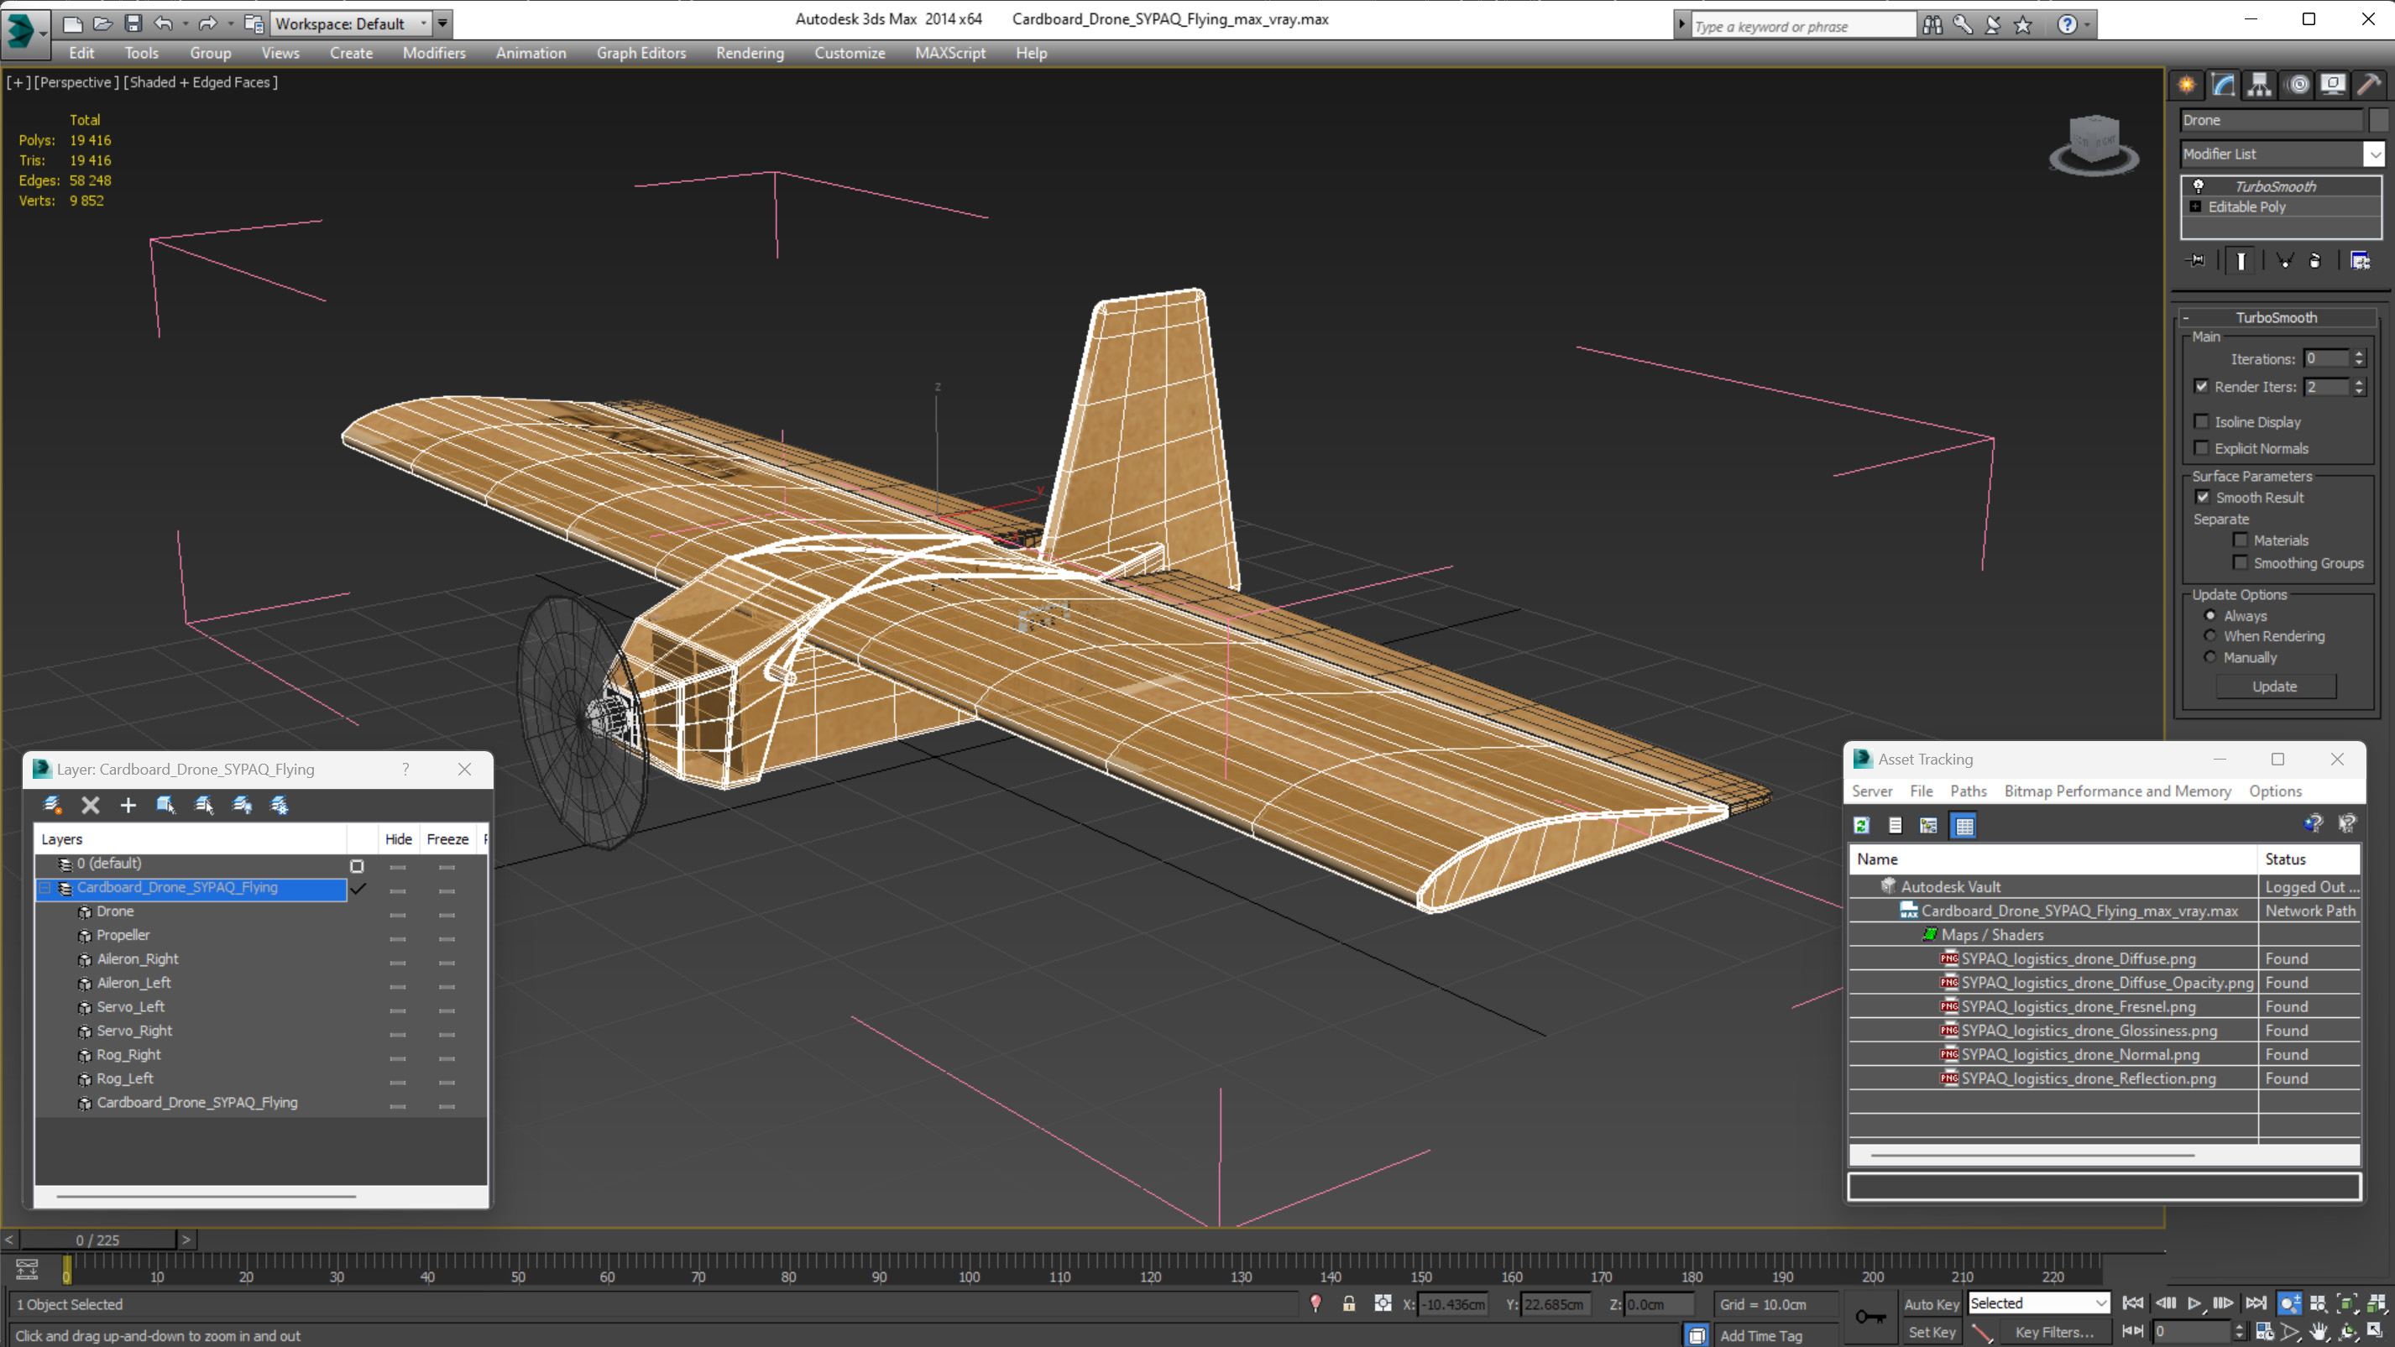
Task: Enable the Isoline Display checkbox
Action: 2201,422
